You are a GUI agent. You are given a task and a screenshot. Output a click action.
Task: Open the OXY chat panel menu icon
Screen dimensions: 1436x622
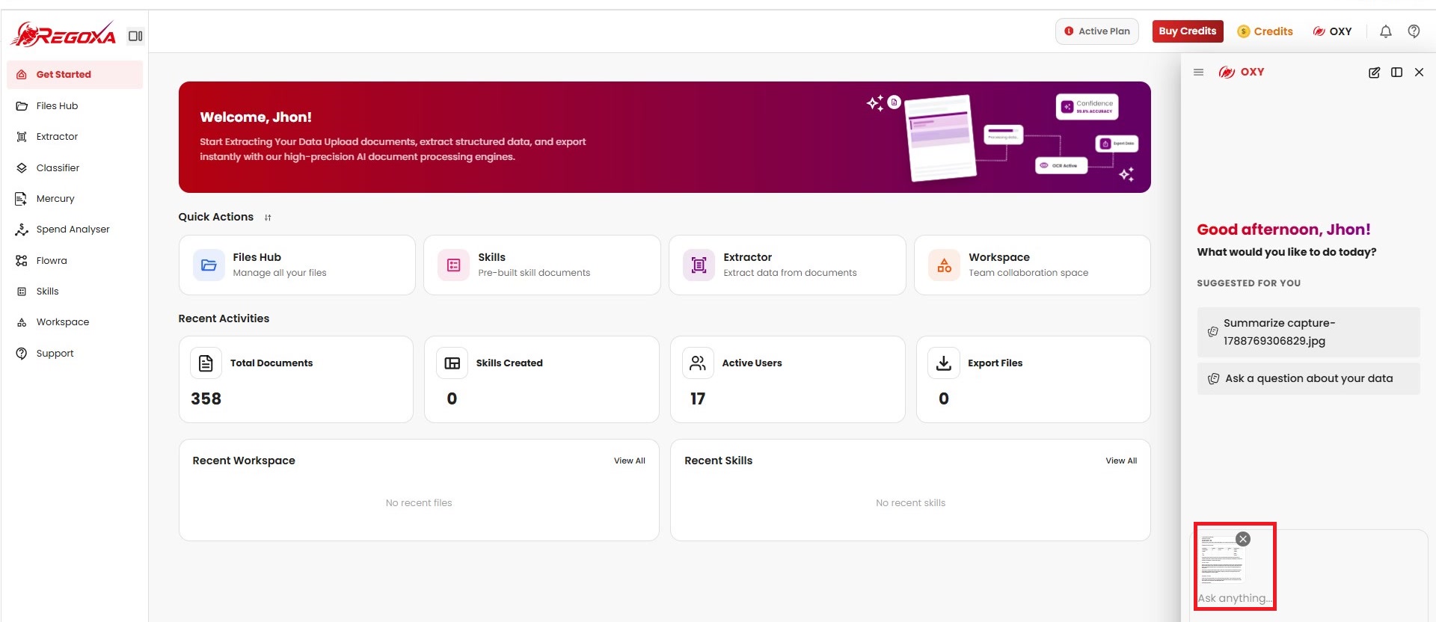click(1198, 73)
